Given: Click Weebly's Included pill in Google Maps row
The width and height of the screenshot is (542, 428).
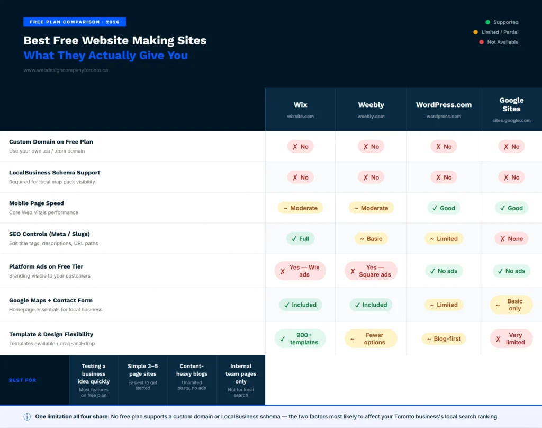Looking at the screenshot, I should coord(371,305).
